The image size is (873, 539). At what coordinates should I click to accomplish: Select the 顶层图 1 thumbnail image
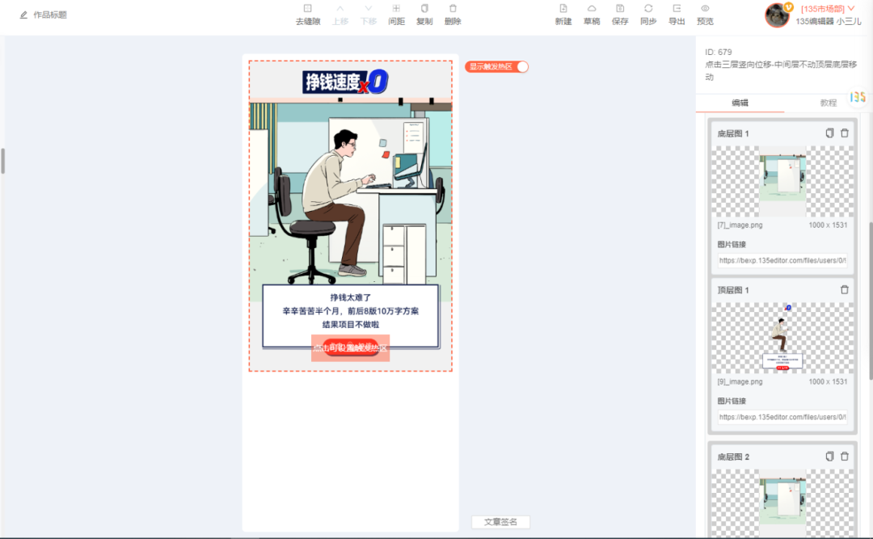tap(782, 338)
